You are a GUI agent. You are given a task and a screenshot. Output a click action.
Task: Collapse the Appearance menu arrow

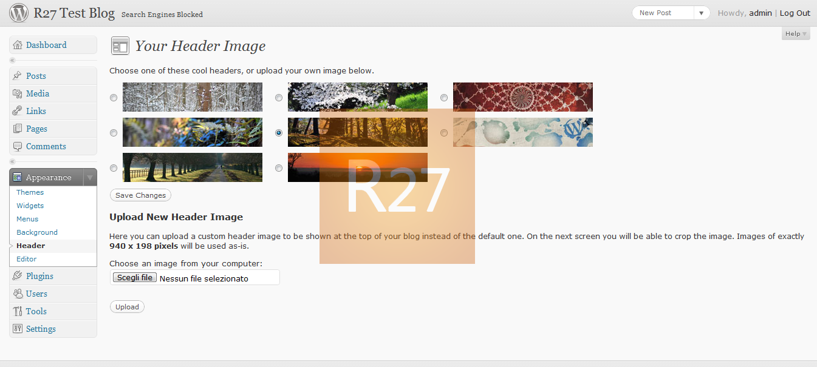click(90, 178)
